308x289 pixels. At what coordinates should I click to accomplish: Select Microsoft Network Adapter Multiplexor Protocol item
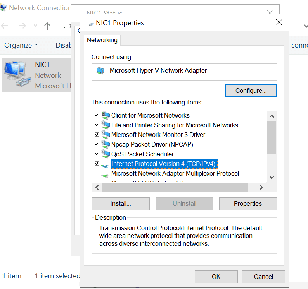[175, 173]
